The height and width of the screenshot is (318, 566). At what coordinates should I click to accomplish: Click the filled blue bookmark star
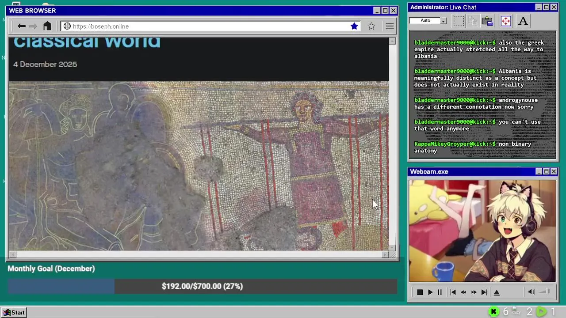[x=354, y=26]
